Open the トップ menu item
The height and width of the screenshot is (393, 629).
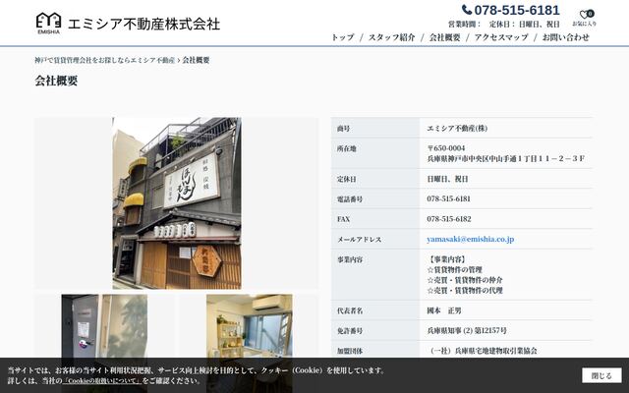pos(343,37)
